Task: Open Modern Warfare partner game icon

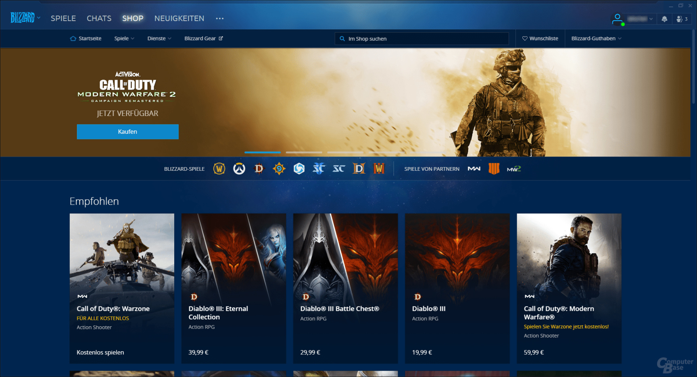Action: point(474,169)
